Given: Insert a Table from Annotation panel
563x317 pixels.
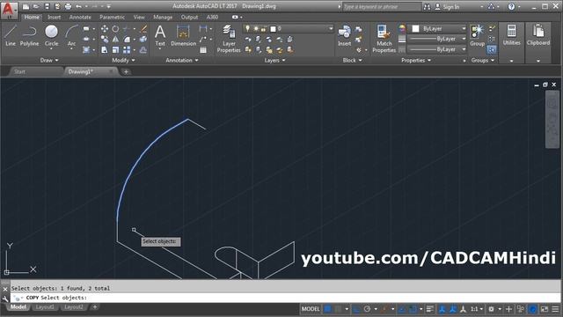Looking at the screenshot, I should tap(203, 50).
